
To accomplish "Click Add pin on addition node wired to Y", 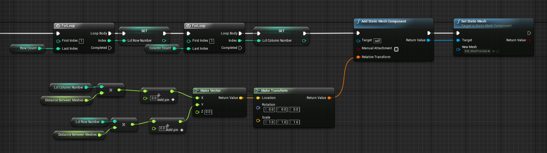I will pyautogui.click(x=175, y=130).
